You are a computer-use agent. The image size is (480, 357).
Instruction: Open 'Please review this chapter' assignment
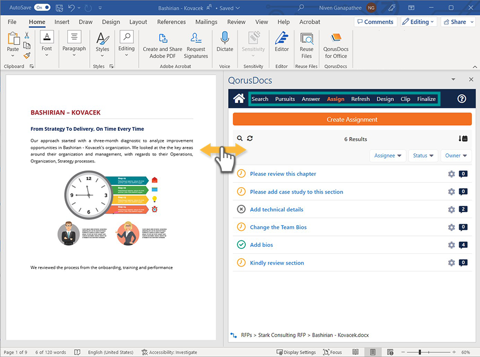click(283, 174)
